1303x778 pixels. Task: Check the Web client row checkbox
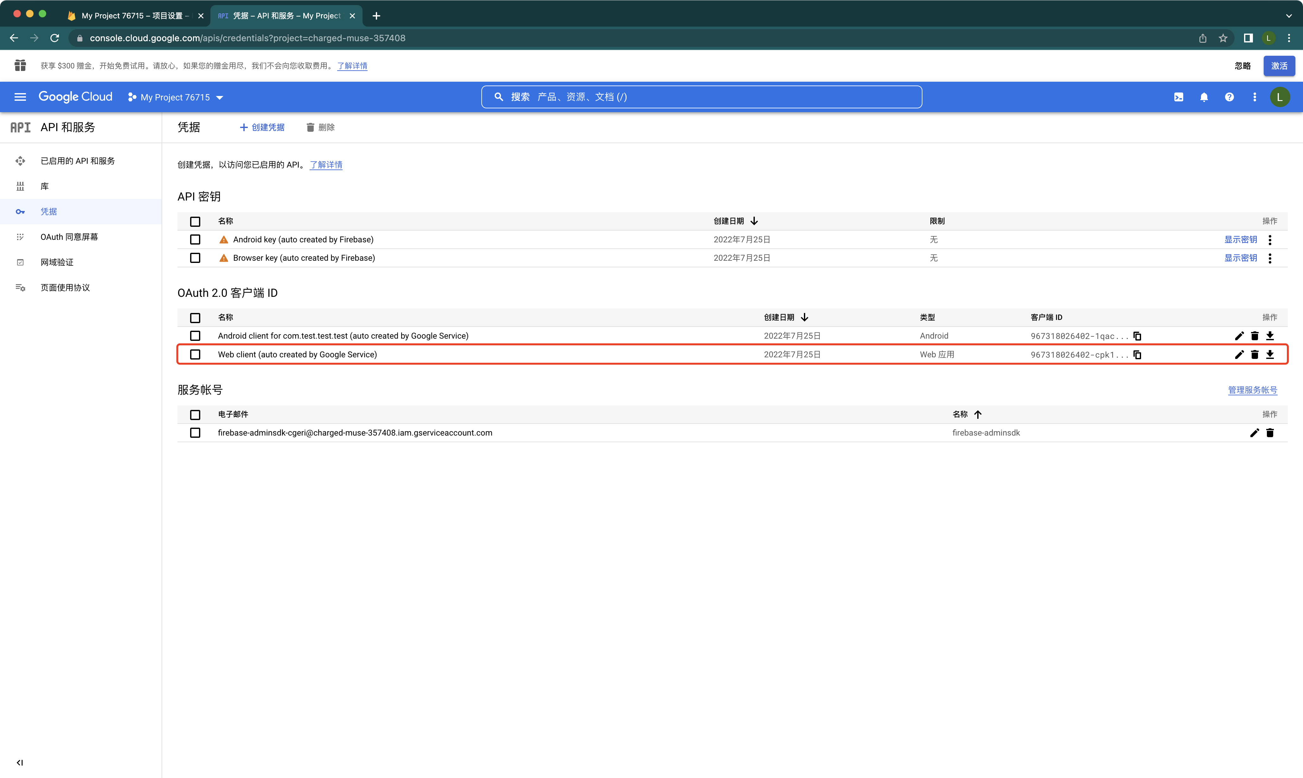(x=195, y=355)
